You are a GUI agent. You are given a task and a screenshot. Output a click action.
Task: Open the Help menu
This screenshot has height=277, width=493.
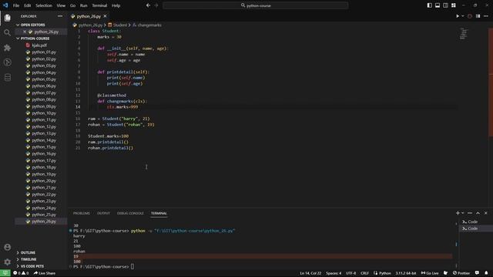(x=116, y=5)
